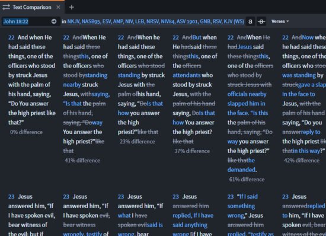The image size is (326, 236).
Task: Click verse number 22 in first column
Action: click(11, 37)
